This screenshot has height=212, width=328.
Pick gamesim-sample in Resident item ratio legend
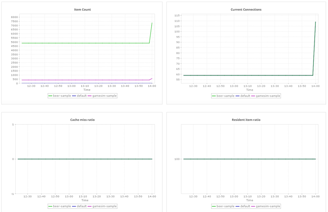(266, 206)
